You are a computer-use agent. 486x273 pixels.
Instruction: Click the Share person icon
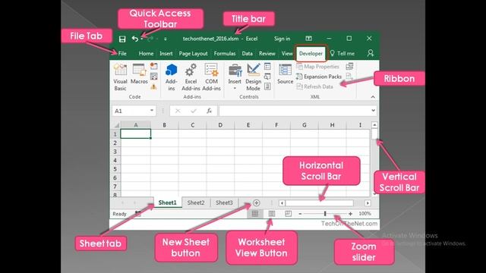tap(371, 53)
